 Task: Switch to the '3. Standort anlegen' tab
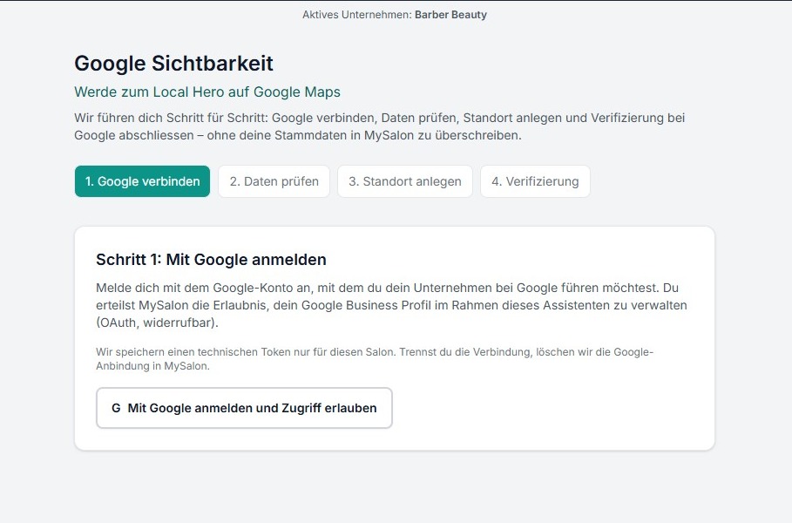click(404, 181)
